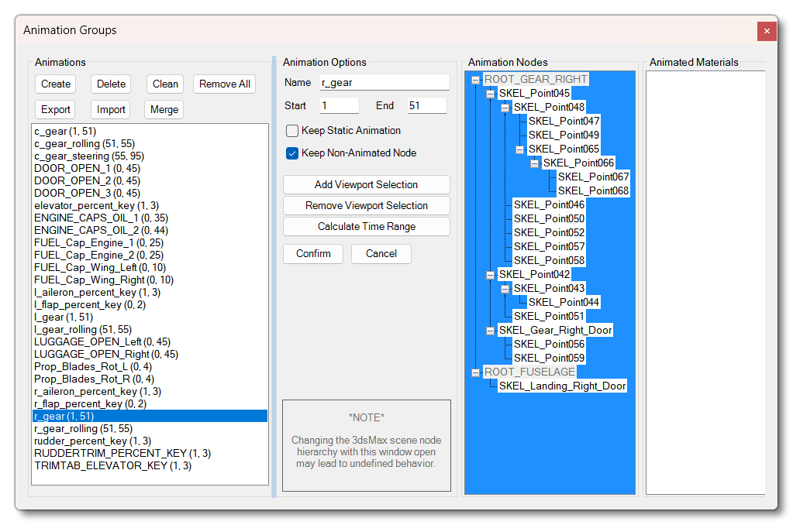Select SKEL_Landing_Right_Door tree node
The width and height of the screenshot is (793, 525).
tap(562, 386)
